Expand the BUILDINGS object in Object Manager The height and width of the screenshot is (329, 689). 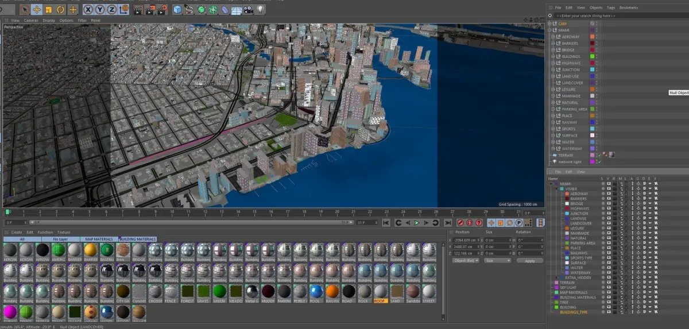553,57
